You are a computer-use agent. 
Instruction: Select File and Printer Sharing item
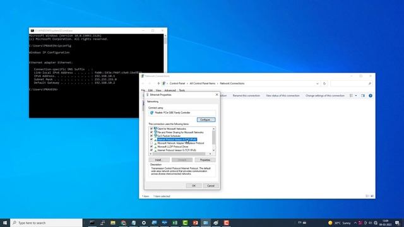click(x=181, y=132)
